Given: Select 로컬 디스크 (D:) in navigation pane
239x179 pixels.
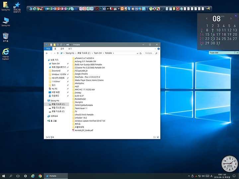Looking at the screenshot, I should [x=58, y=108].
